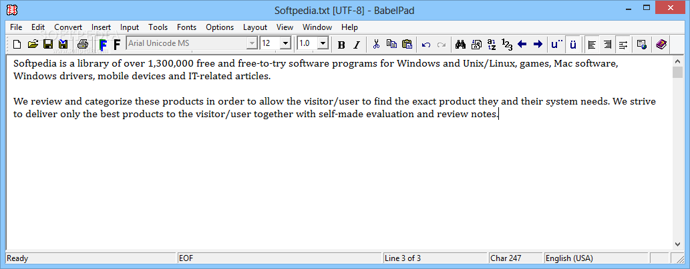This screenshot has width=690, height=269.
Task: Click the colored F composite font icon
Action: coord(103,45)
